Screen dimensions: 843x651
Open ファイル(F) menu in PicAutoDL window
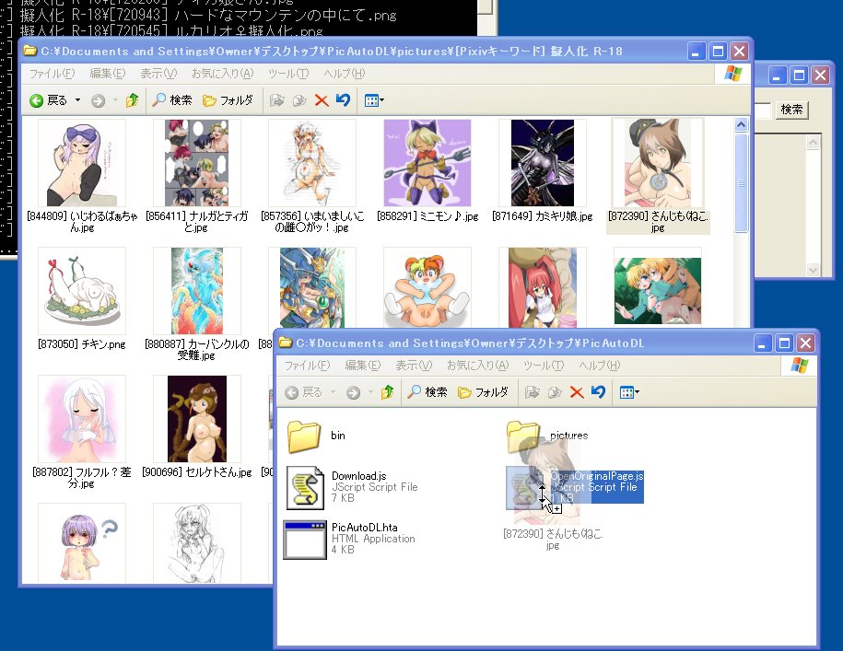[x=307, y=366]
